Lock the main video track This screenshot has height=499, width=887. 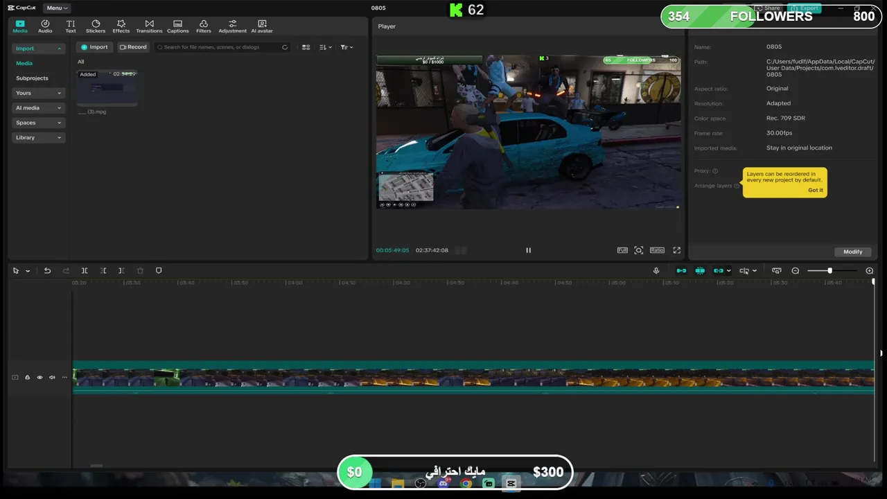(27, 378)
